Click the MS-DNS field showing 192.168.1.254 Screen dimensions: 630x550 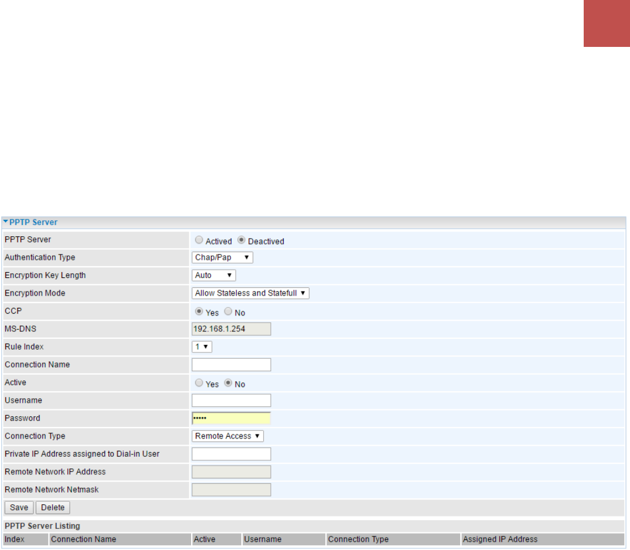[231, 329]
